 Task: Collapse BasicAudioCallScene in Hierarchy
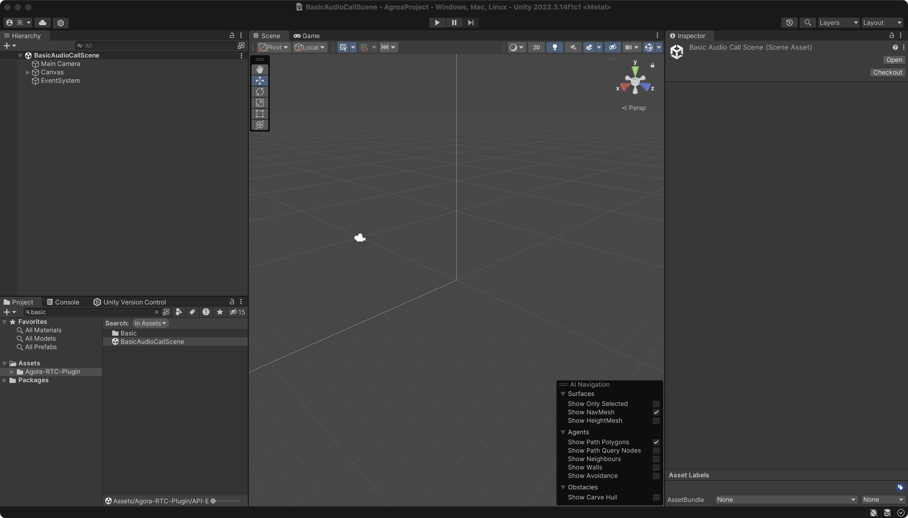coord(20,55)
